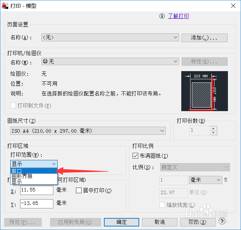
Task: Expand more options arrow icon at bottom right
Action: [222, 221]
